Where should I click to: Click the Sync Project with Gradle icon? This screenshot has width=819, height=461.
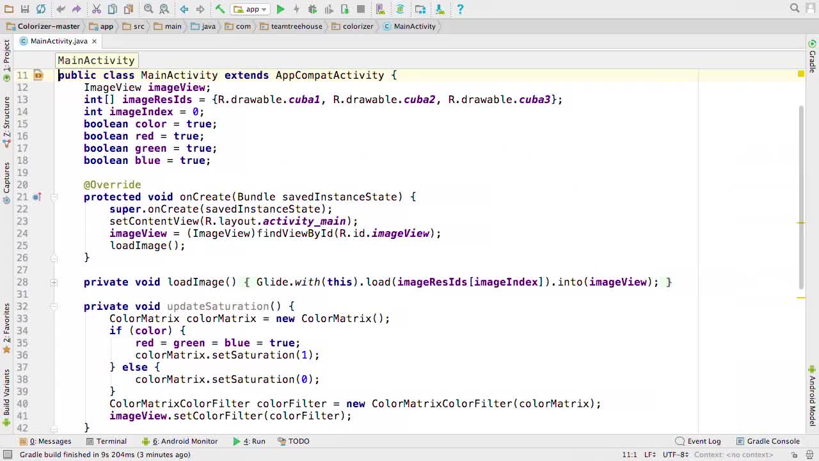[400, 9]
